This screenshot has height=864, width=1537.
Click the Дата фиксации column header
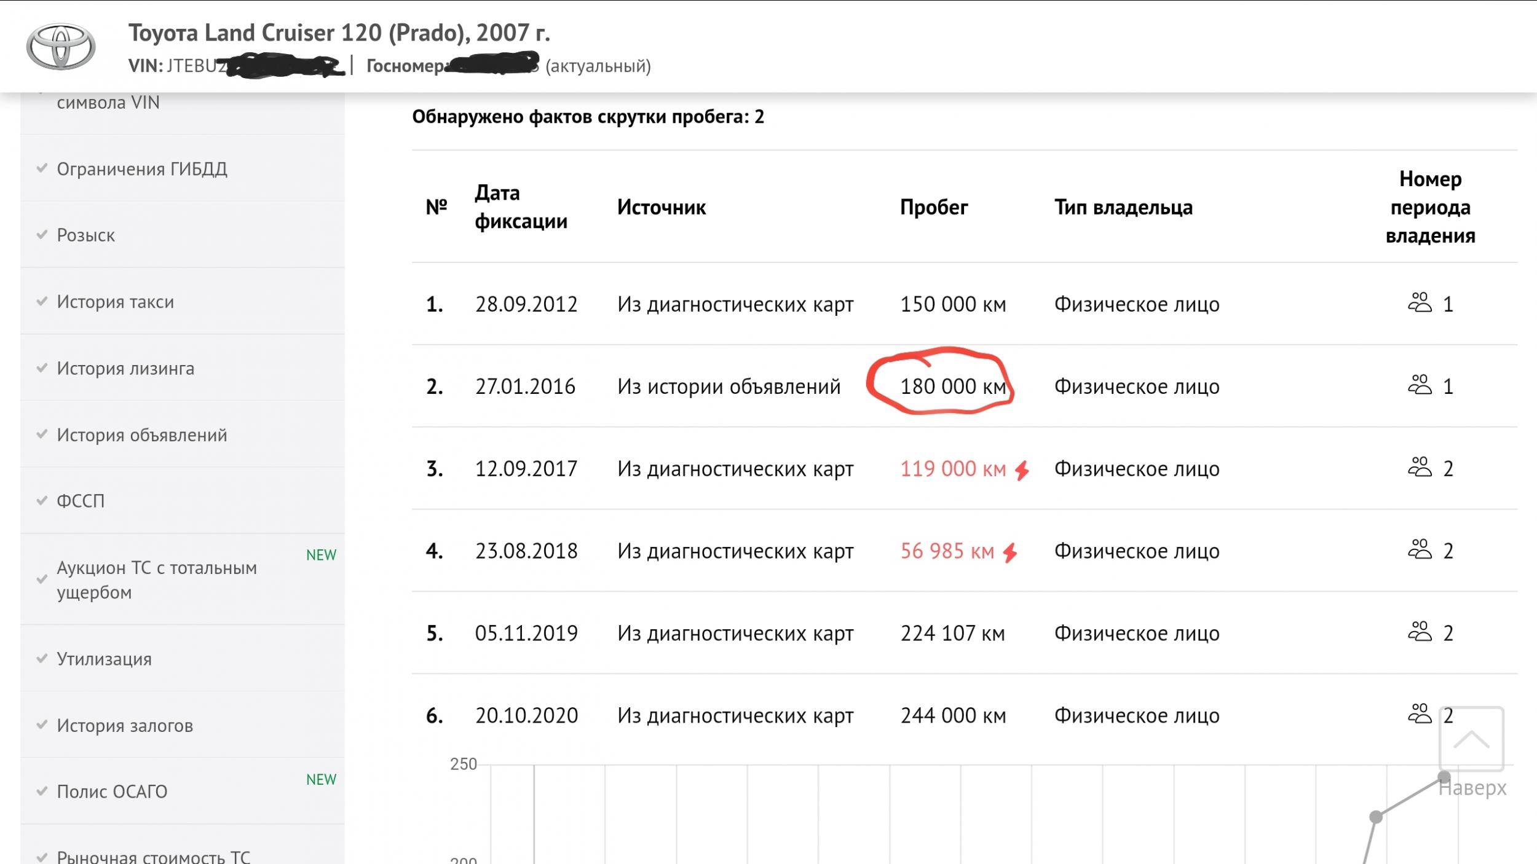521,207
